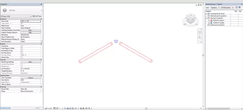Click the Flow column header
The image size is (243, 110).
236,11
